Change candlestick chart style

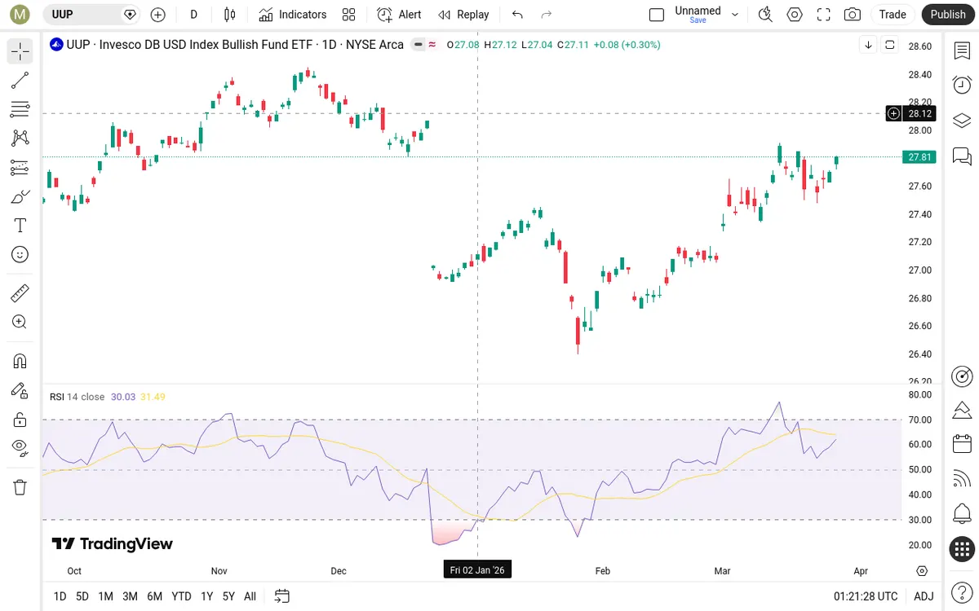[230, 15]
